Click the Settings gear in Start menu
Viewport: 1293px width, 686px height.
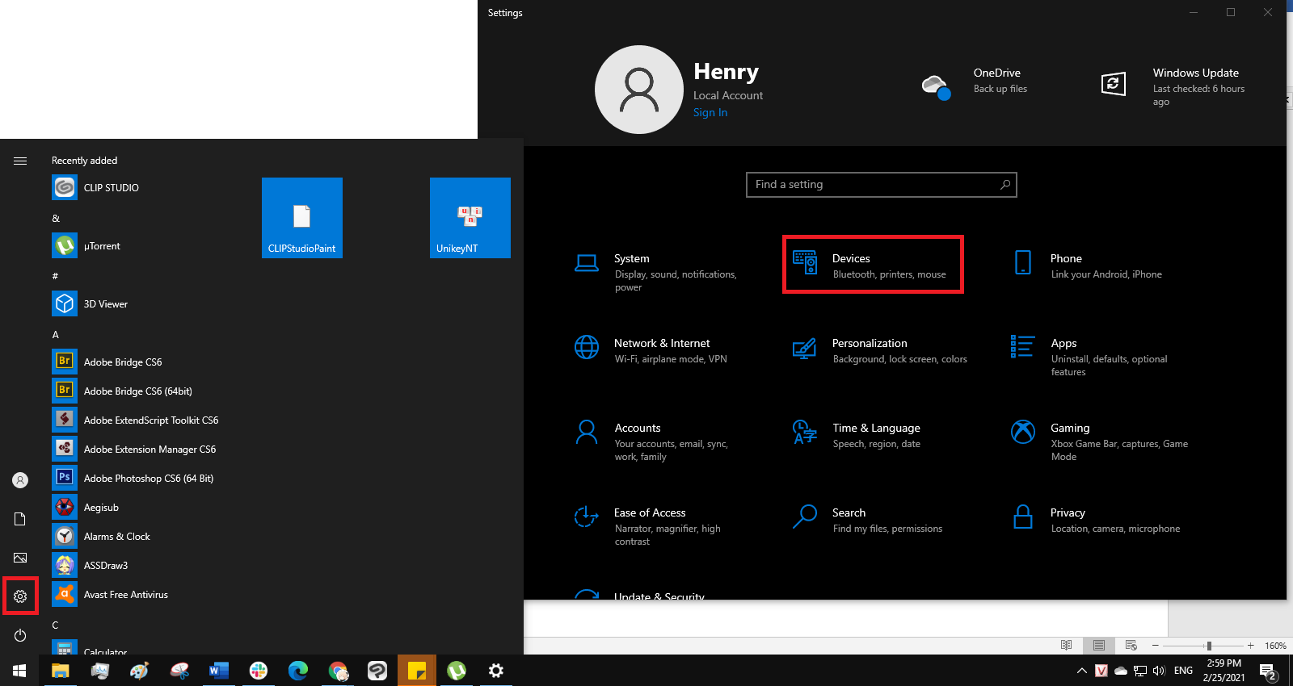pos(20,596)
